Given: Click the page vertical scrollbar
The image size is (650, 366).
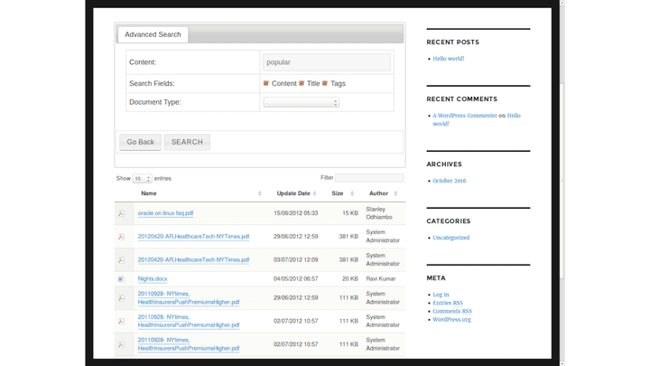Looking at the screenshot, I should (x=562, y=183).
